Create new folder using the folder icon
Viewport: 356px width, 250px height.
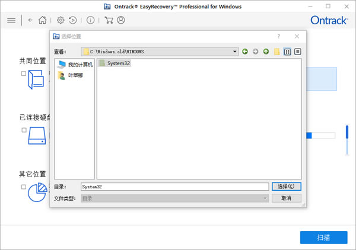pos(276,52)
